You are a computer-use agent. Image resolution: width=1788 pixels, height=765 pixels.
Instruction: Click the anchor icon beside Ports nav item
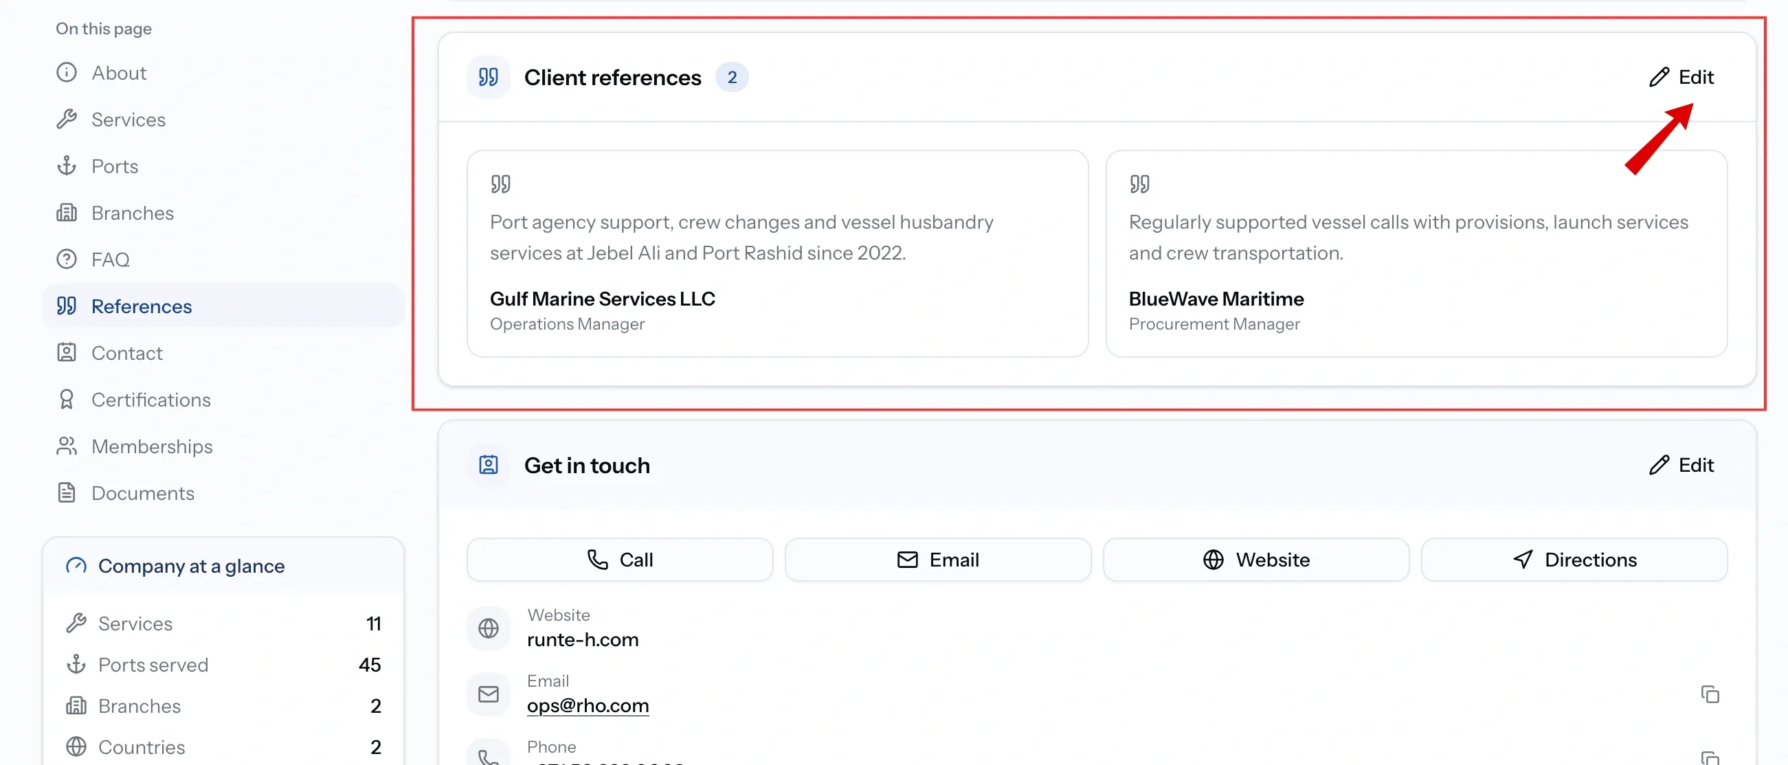[x=67, y=165]
